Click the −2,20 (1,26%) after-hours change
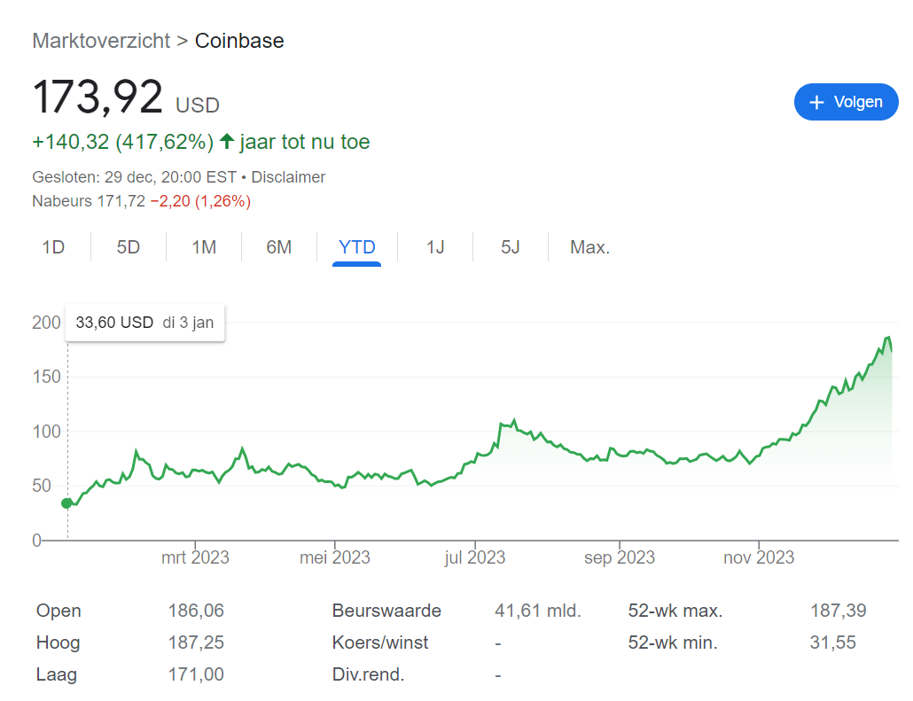Screen dimensions: 913x701 point(200,201)
